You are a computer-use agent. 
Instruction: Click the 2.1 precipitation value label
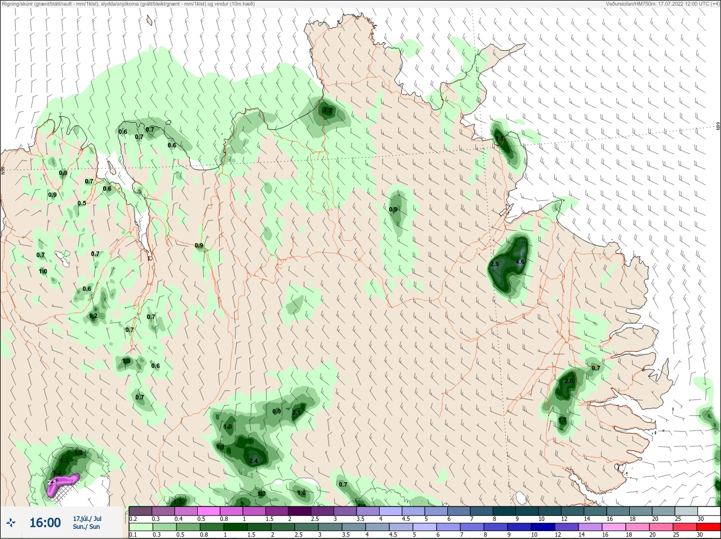[x=296, y=412]
